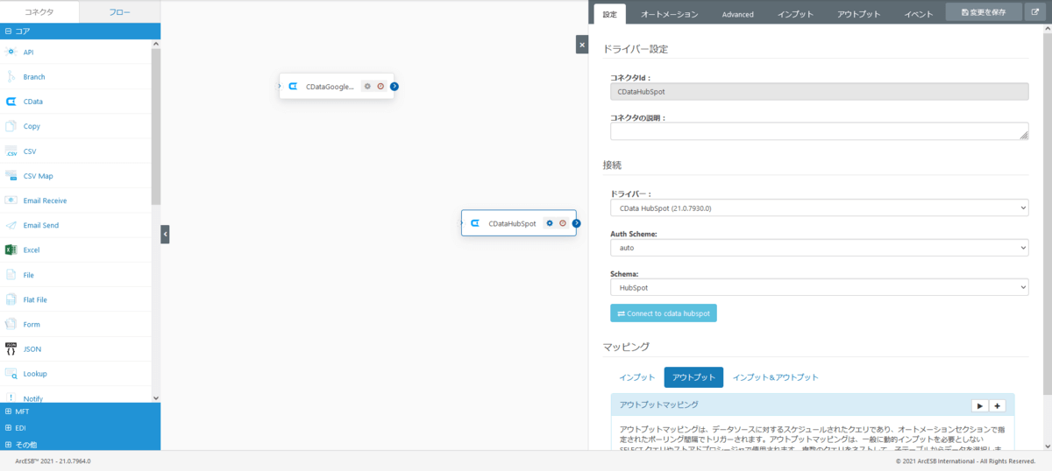Click the コネクタId field
Screen dimensions: 1052x471
coord(819,90)
